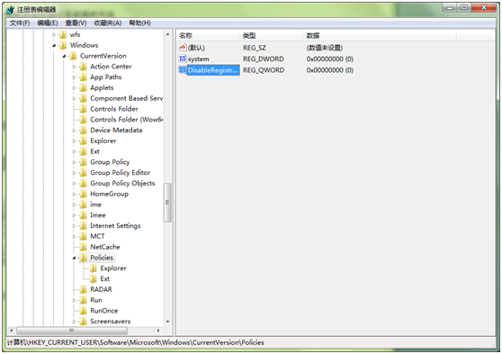Open the 编辑(E) menu

pyautogui.click(x=48, y=23)
